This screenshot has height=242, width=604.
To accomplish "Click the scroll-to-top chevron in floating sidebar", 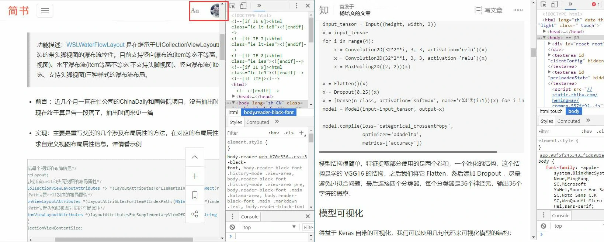I will coord(195,157).
